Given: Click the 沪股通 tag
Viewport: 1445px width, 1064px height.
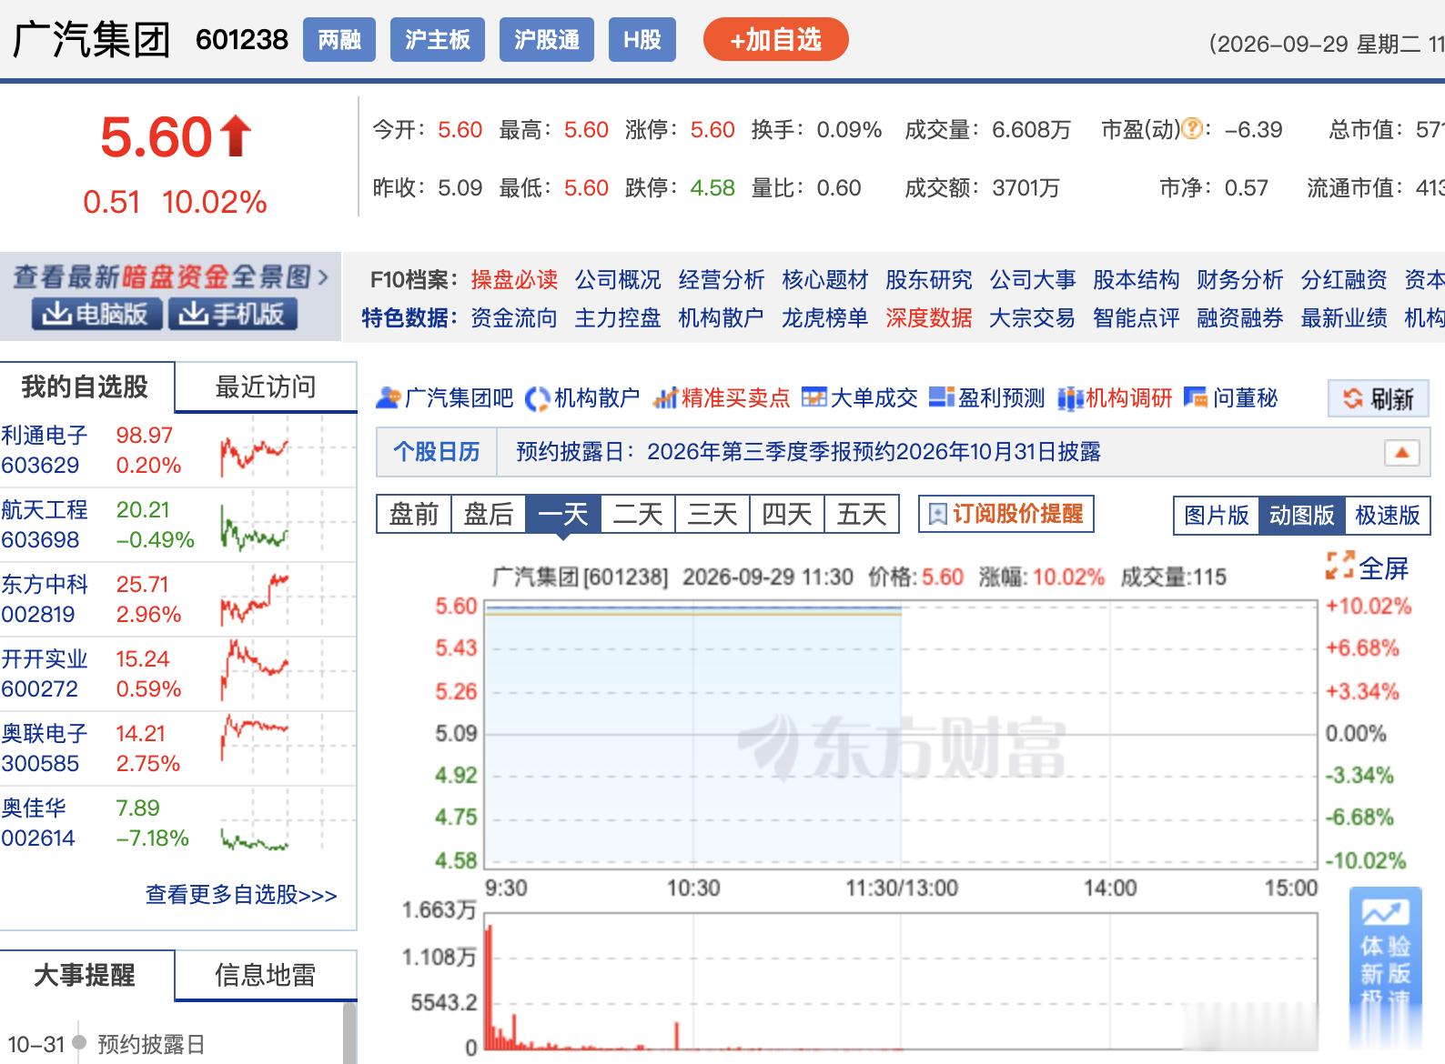Looking at the screenshot, I should pyautogui.click(x=547, y=40).
